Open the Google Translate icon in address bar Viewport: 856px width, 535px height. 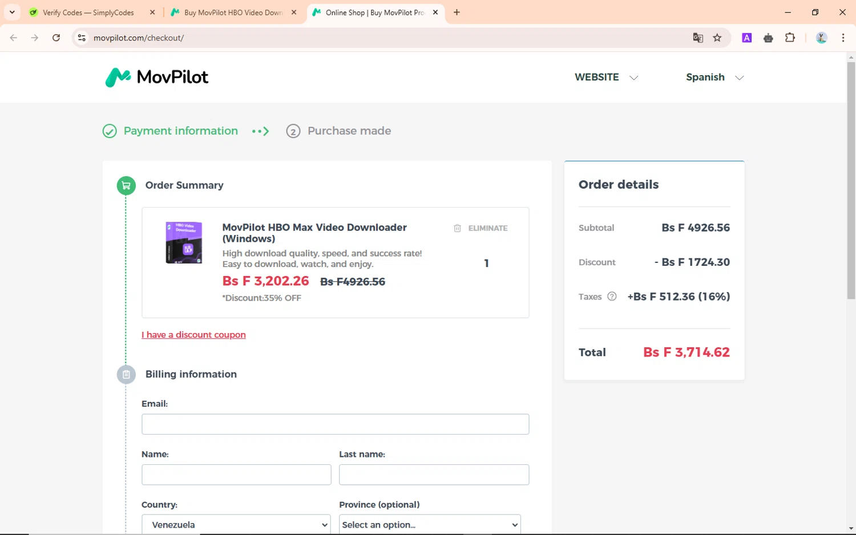click(x=697, y=38)
